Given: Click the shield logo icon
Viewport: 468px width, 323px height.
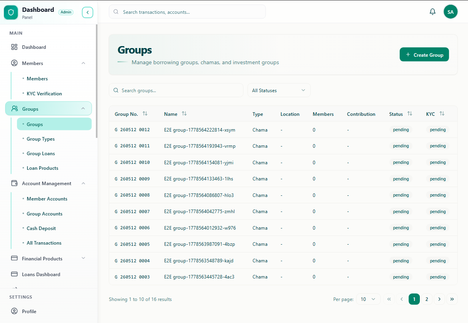Looking at the screenshot, I should (11, 13).
